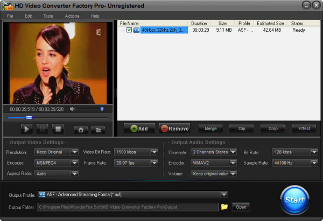Click the yellow folder icon to browse output

point(224,206)
